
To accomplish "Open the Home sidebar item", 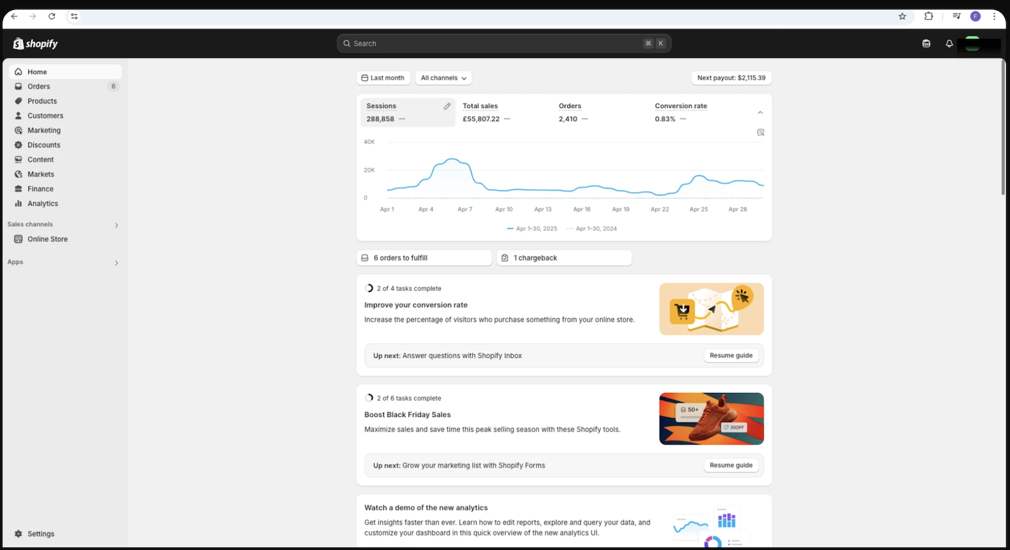I will [x=65, y=72].
